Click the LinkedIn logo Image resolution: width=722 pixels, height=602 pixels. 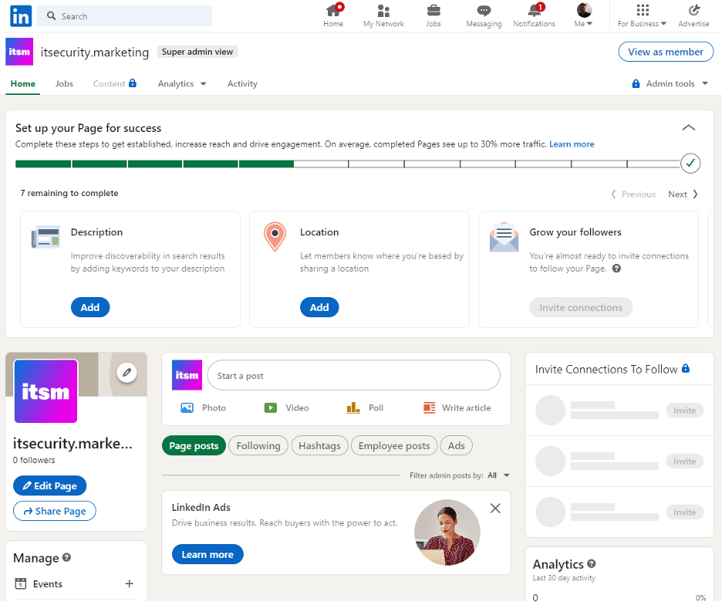20,15
